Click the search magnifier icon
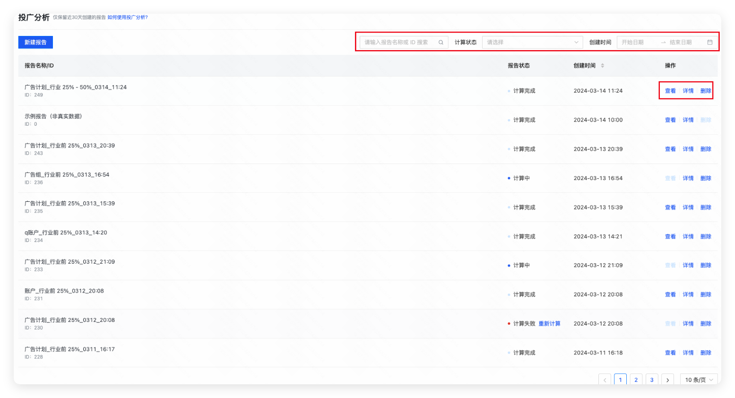The image size is (735, 398). click(x=441, y=43)
